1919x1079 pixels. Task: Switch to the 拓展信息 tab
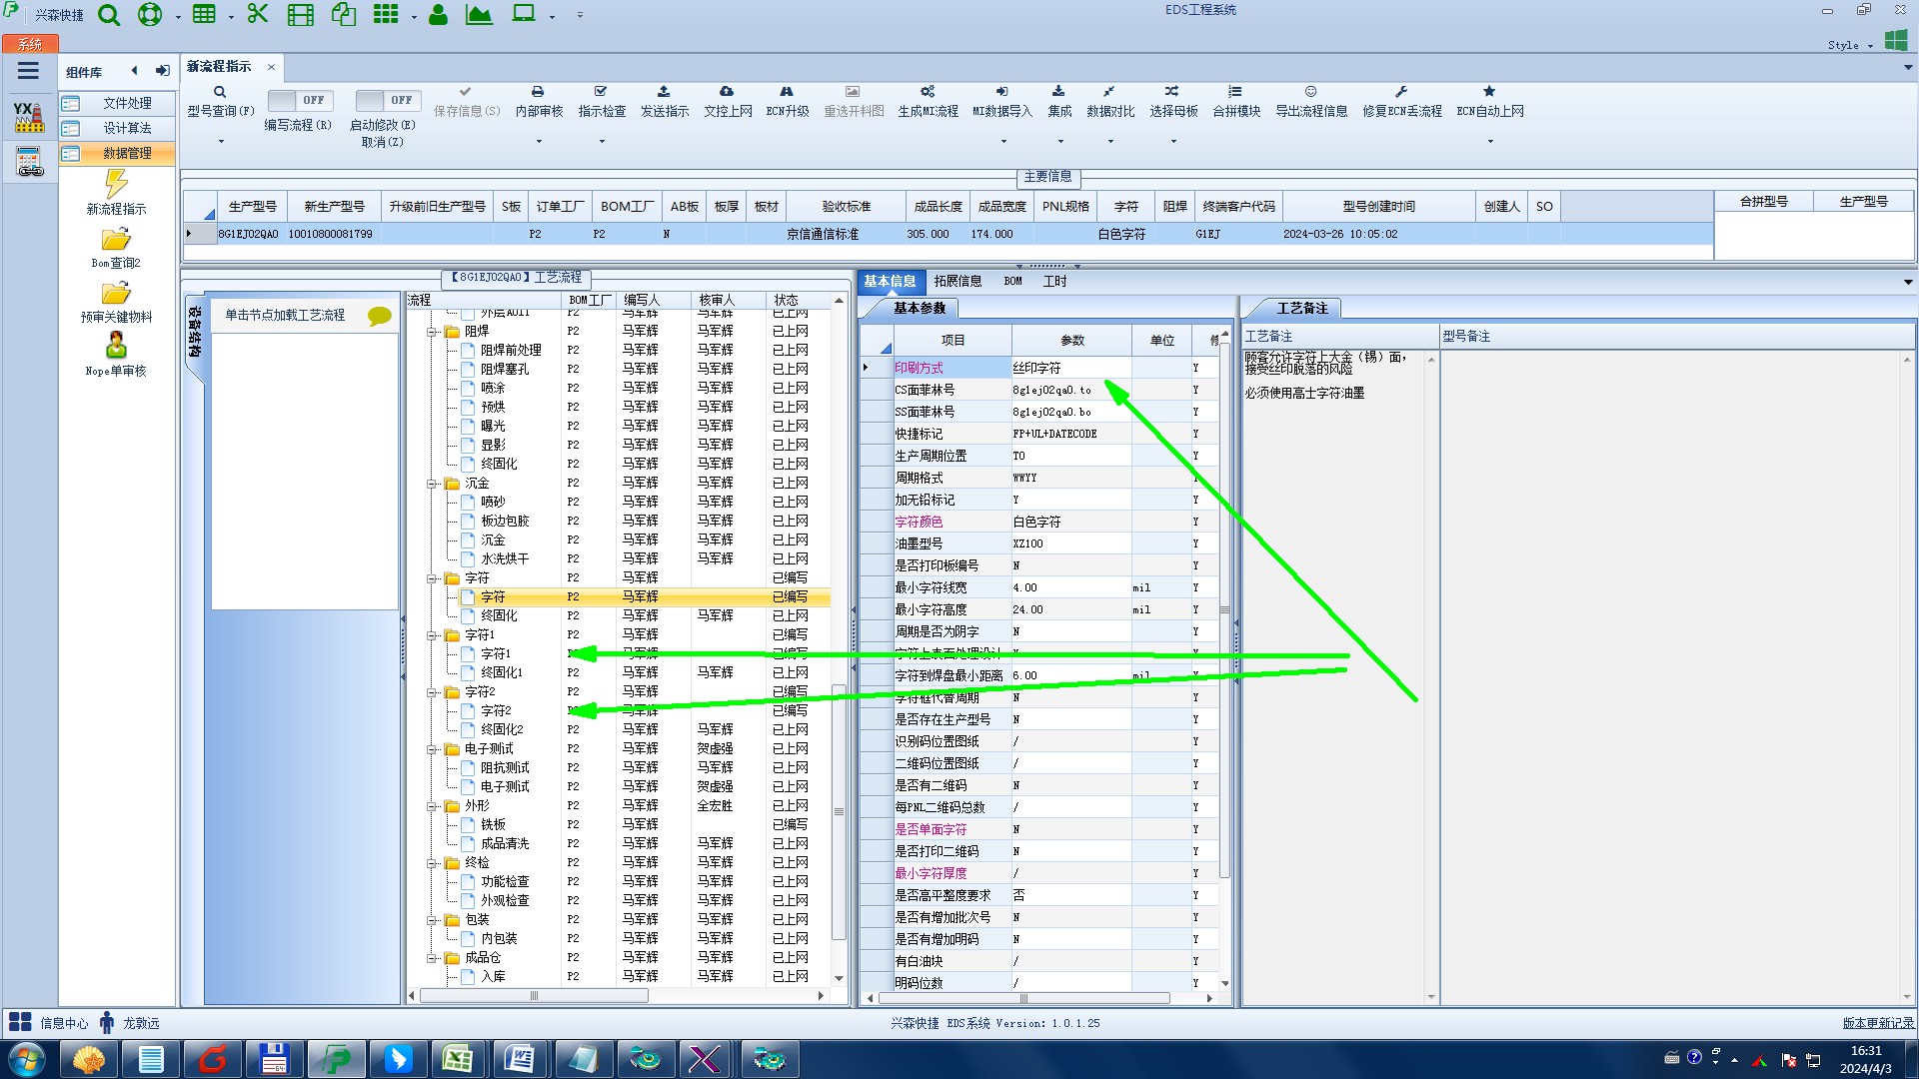[x=958, y=282]
